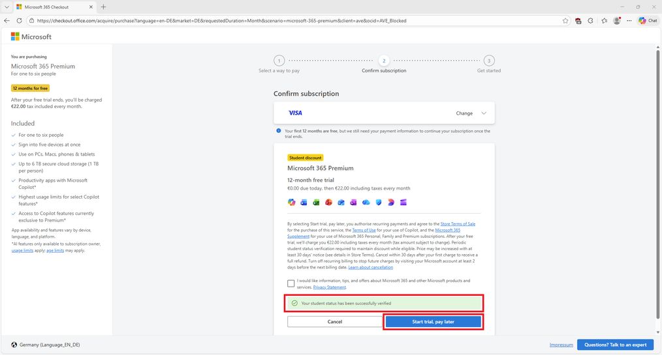The width and height of the screenshot is (662, 355).
Task: Click the browser back arrow
Action: (x=7, y=20)
